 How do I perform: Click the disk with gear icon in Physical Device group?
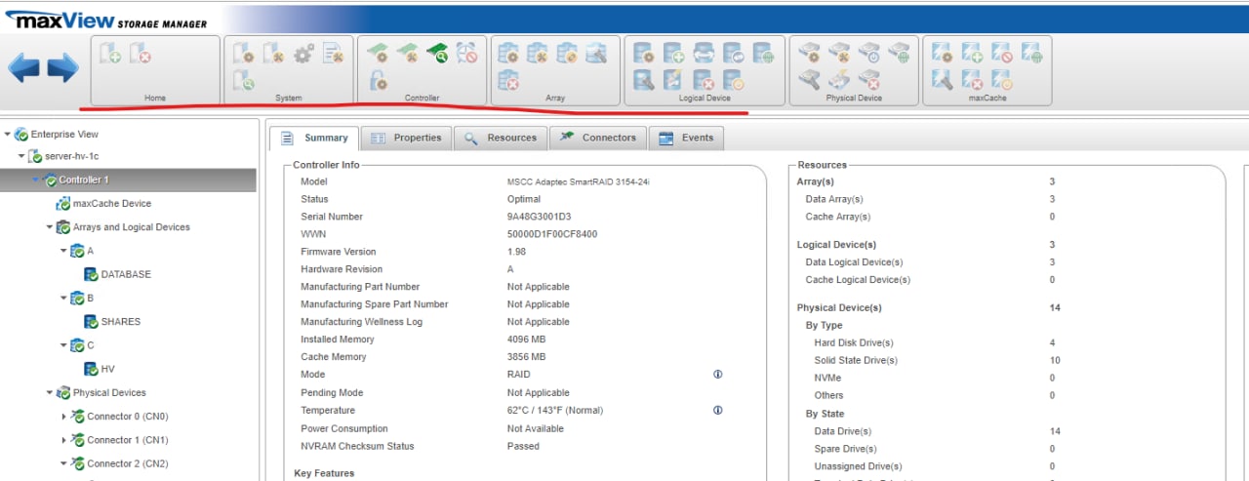pyautogui.click(x=808, y=53)
